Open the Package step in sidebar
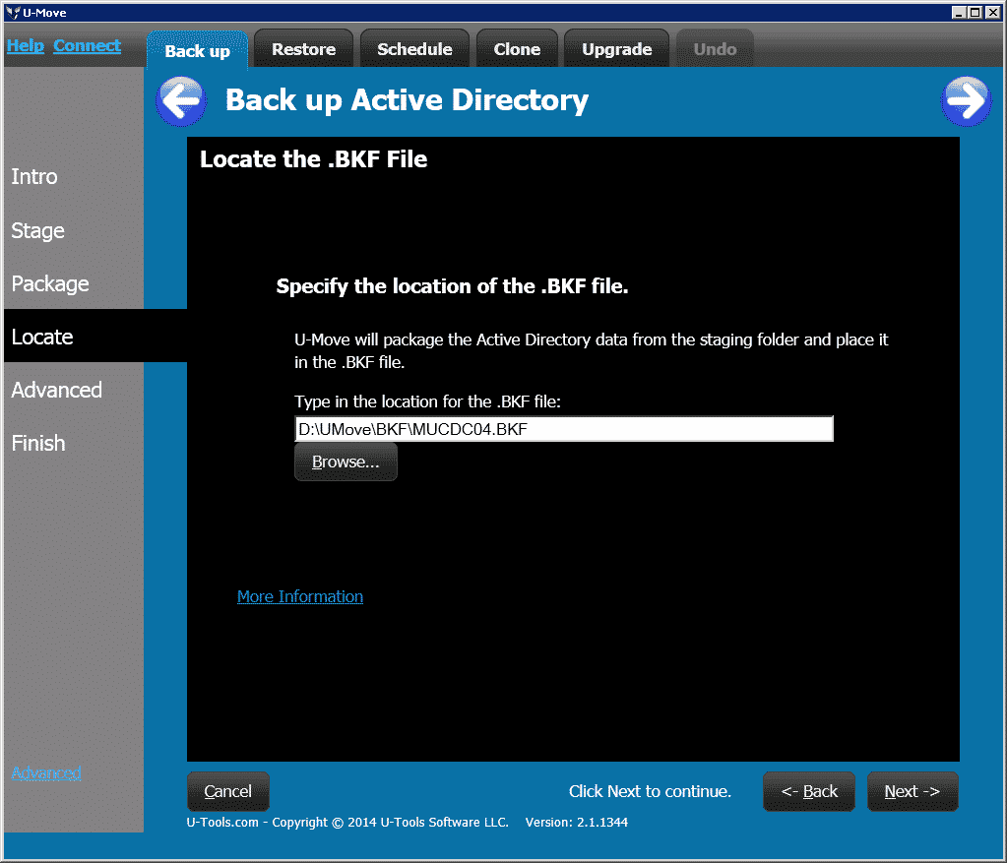 tap(50, 283)
